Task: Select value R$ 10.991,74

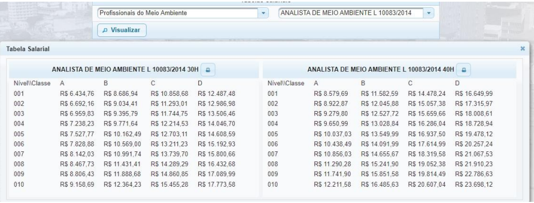Action: coord(122,154)
